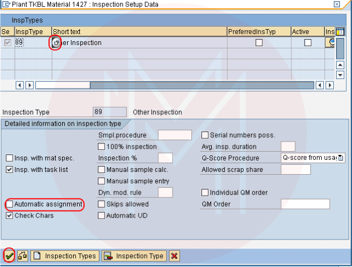Click the hierarchy icon beside the checkmark
This screenshot has width=352, height=267.
click(23, 256)
